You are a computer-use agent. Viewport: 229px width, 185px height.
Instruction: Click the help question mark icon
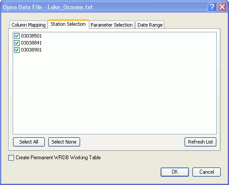pyautogui.click(x=212, y=7)
